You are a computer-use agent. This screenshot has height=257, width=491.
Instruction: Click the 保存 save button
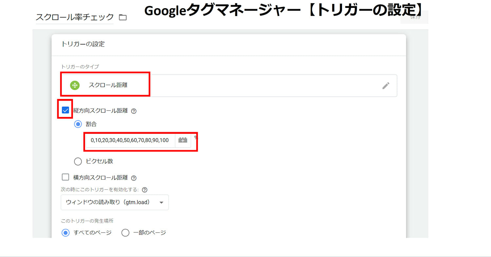click(415, 17)
